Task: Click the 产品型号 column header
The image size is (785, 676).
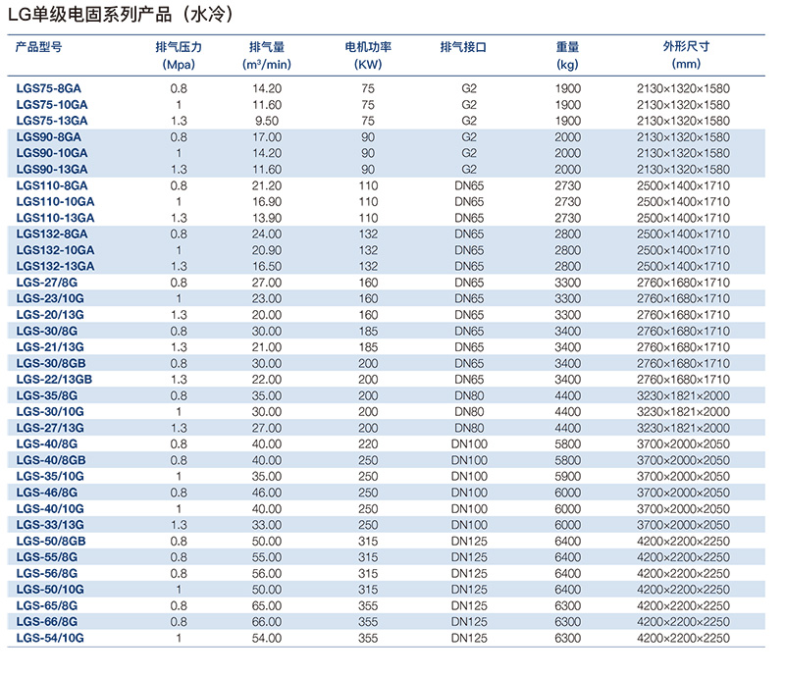Action: point(38,47)
